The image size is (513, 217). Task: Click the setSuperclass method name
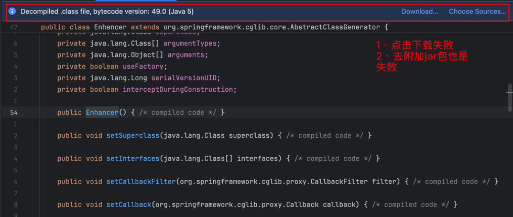133,135
